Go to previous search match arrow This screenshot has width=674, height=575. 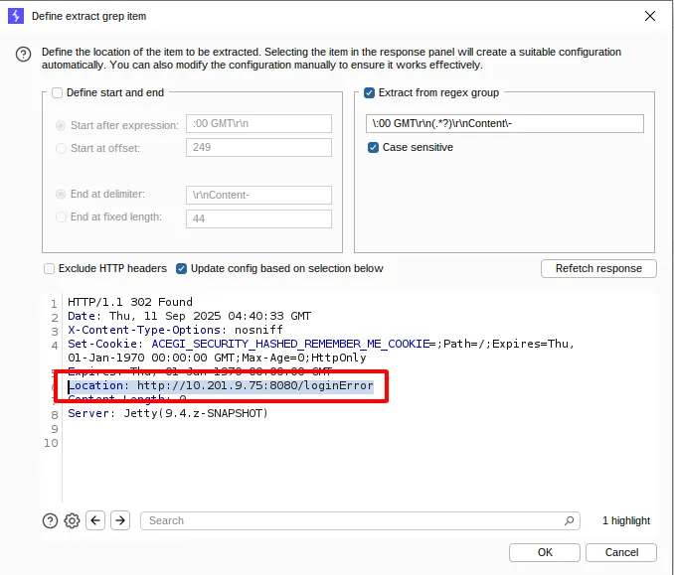point(95,520)
